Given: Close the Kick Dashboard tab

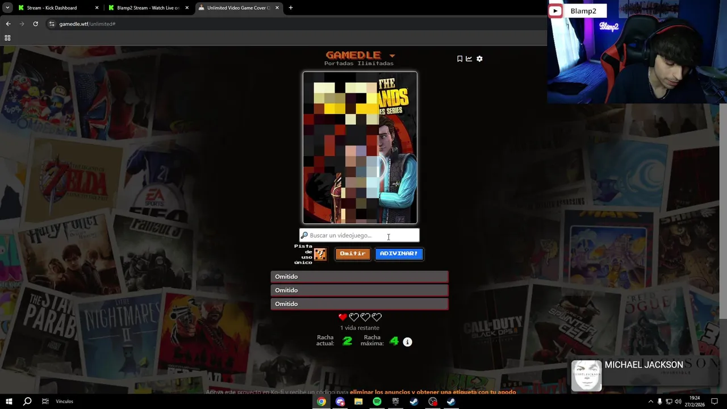Looking at the screenshot, I should (97, 8).
